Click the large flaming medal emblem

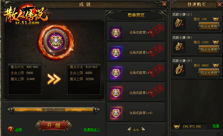[x=56, y=41]
